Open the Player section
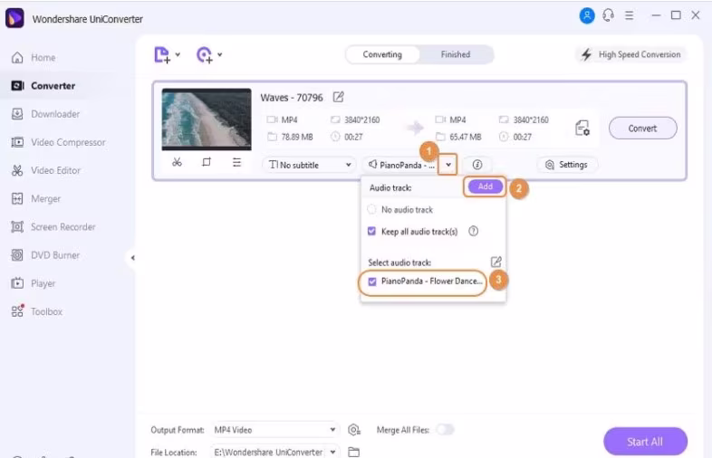The height and width of the screenshot is (458, 712). point(34,283)
